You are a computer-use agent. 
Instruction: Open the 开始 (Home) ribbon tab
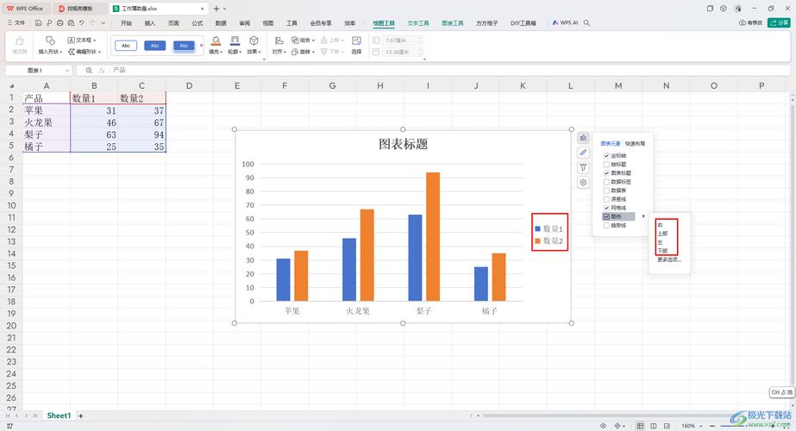127,23
